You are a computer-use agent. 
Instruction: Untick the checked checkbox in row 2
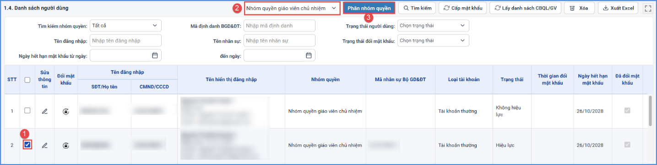pos(27,145)
